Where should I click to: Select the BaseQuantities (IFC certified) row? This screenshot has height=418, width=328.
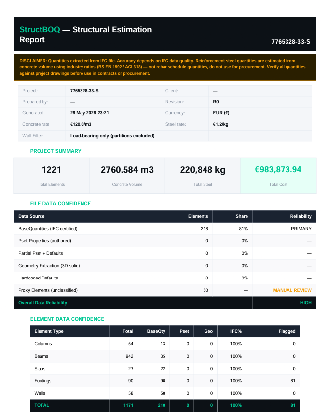pyautogui.click(x=165, y=229)
